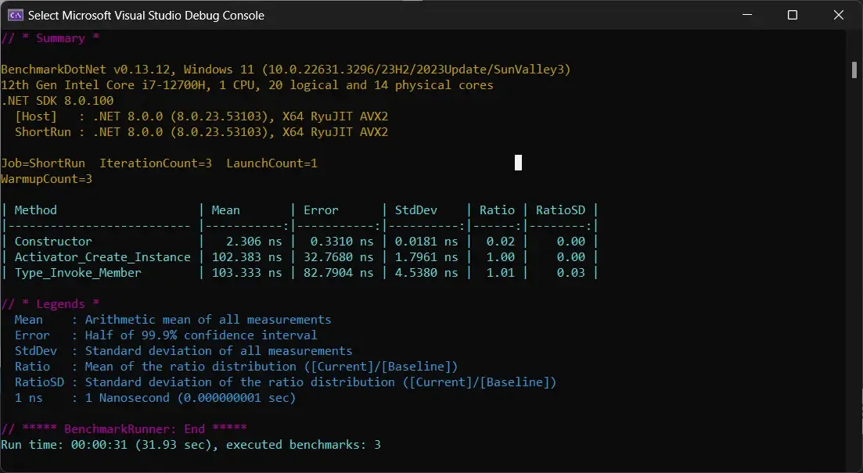Viewport: 863px width, 473px height.
Task: Maximize the Debug Console window
Action: click(x=793, y=15)
